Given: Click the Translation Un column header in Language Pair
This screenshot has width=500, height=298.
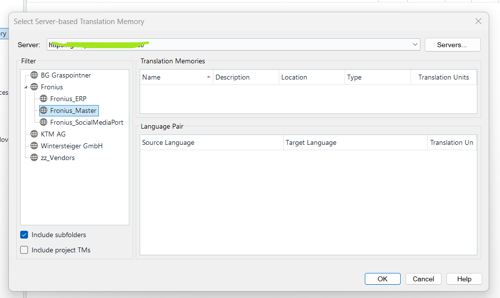Looking at the screenshot, I should [452, 142].
